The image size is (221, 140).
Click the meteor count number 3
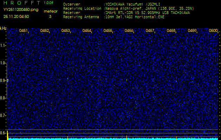pyautogui.click(x=50, y=16)
